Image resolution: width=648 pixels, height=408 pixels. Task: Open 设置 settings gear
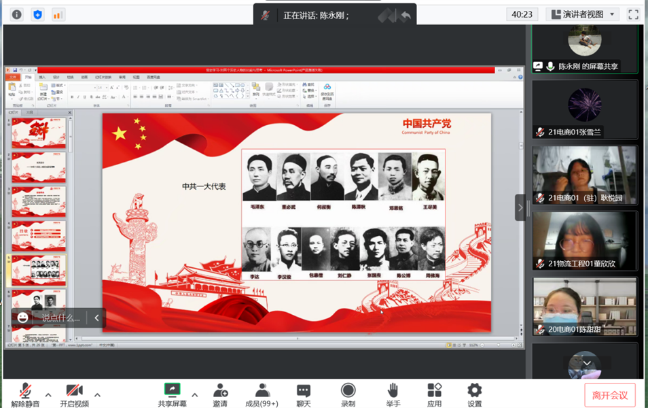[474, 394]
